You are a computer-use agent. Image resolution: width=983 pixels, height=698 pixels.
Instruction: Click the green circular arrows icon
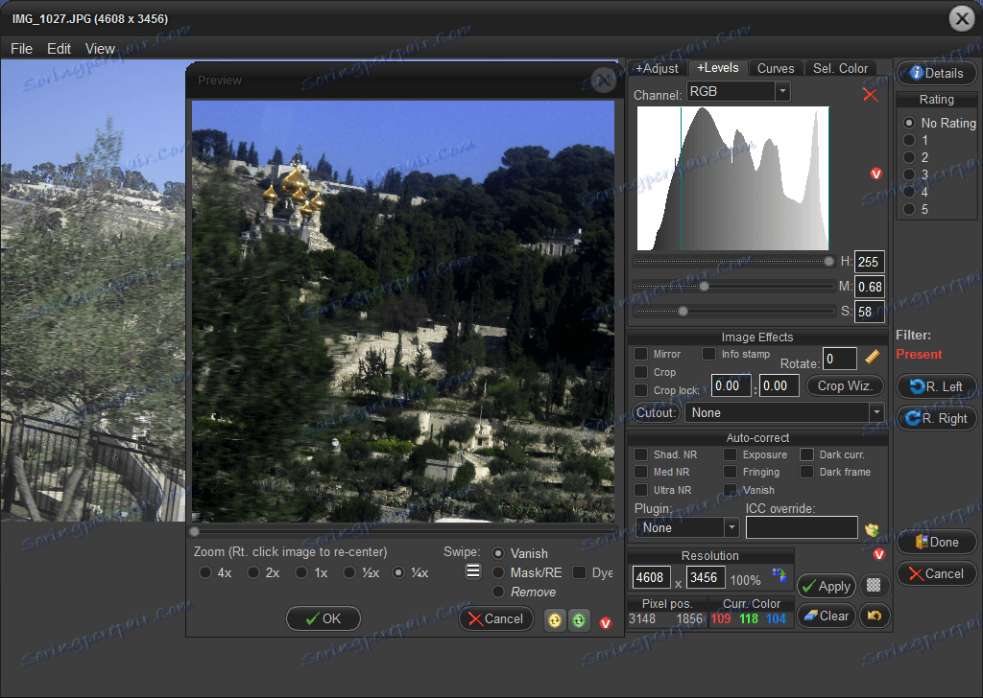click(x=578, y=620)
